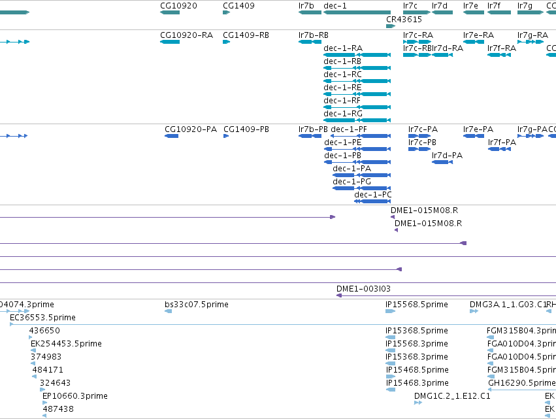Click the EK254453.5prime EST feature
The height and width of the screenshot is (419, 556).
[x=33, y=350]
